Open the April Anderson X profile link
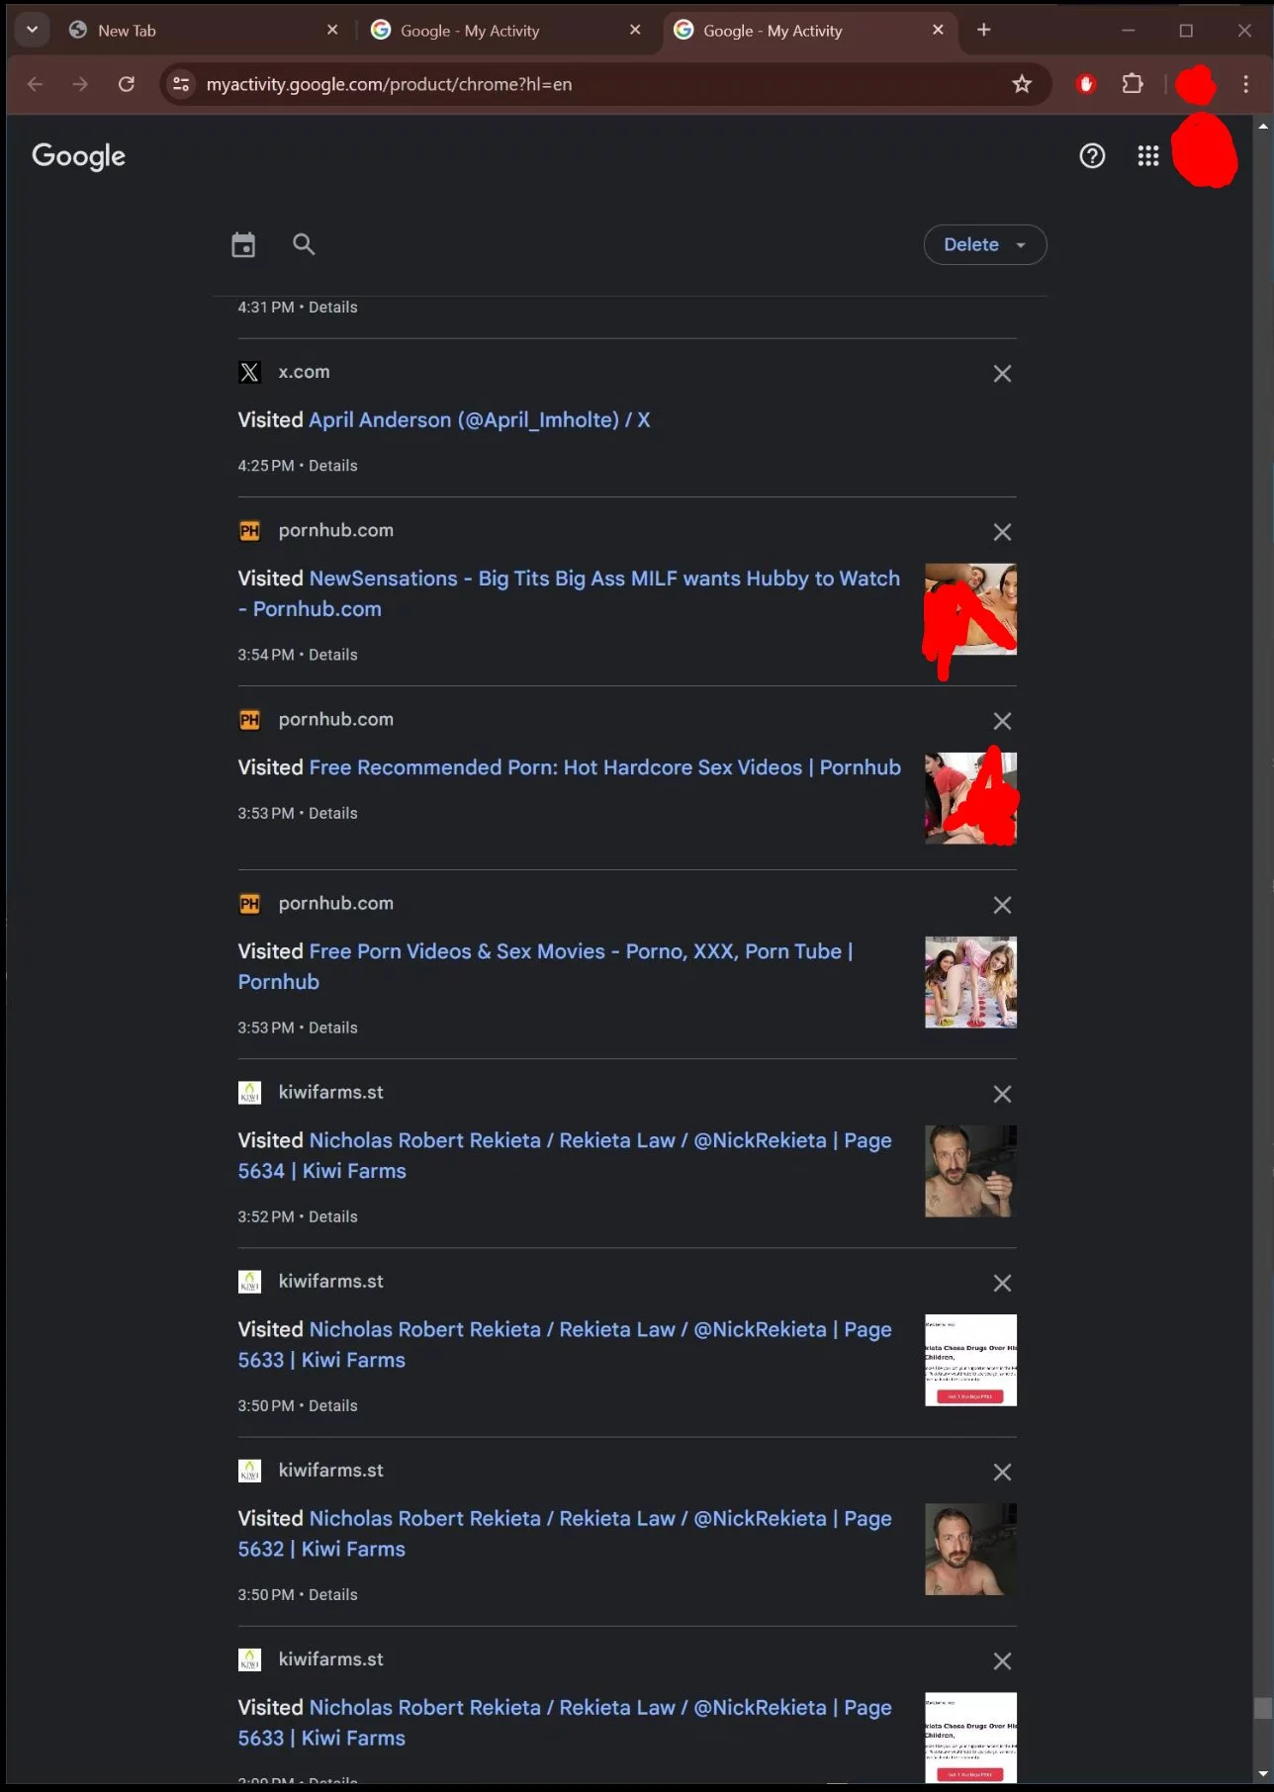The height and width of the screenshot is (1792, 1274). (480, 419)
